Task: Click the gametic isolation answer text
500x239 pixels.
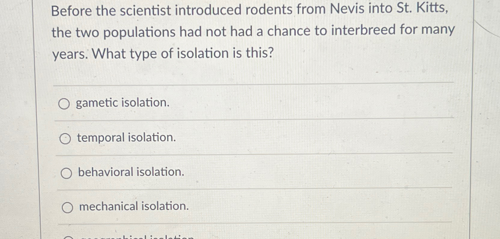Action: (x=122, y=103)
